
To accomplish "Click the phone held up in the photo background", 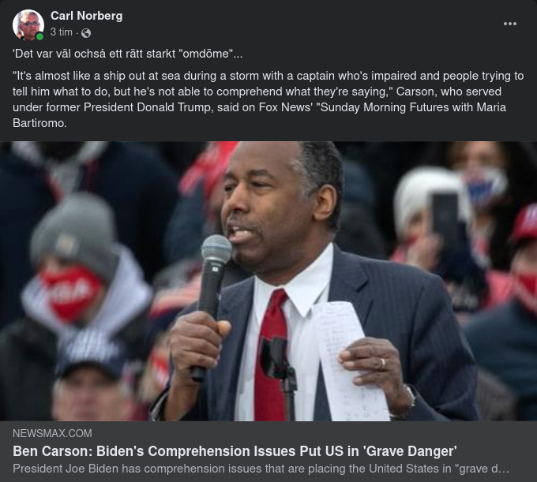I will (x=445, y=214).
